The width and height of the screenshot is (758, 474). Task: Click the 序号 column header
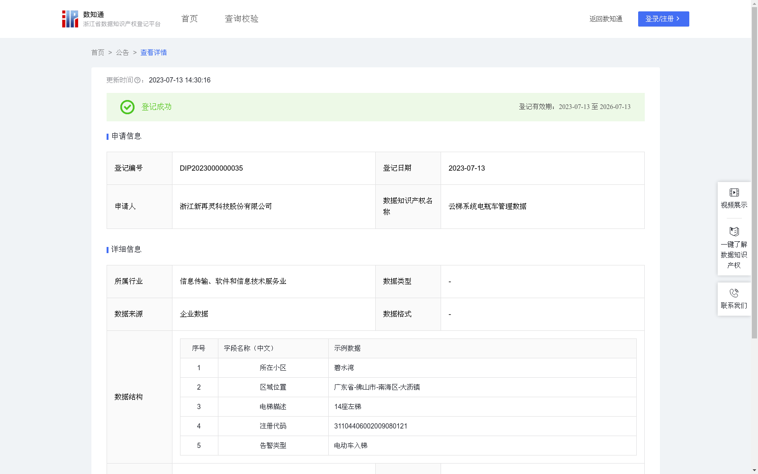pyautogui.click(x=199, y=348)
